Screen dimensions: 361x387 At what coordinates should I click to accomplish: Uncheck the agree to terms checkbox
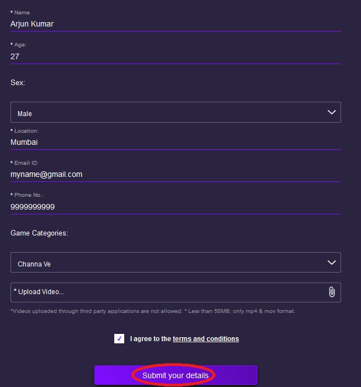coord(119,338)
